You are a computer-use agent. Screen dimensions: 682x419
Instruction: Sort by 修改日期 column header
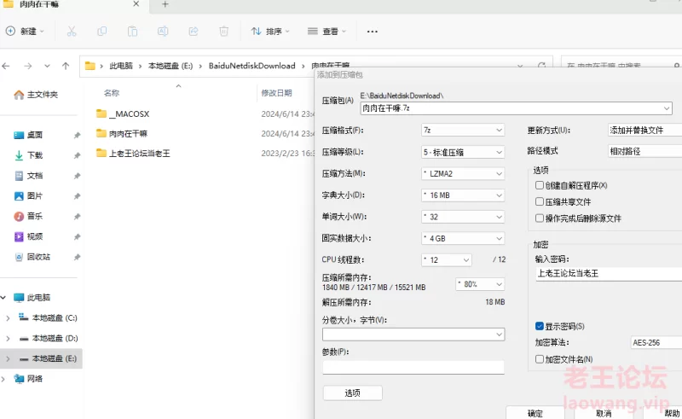click(x=276, y=93)
